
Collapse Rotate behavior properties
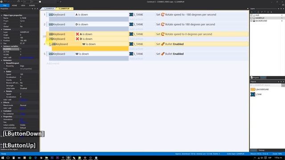click(4, 91)
